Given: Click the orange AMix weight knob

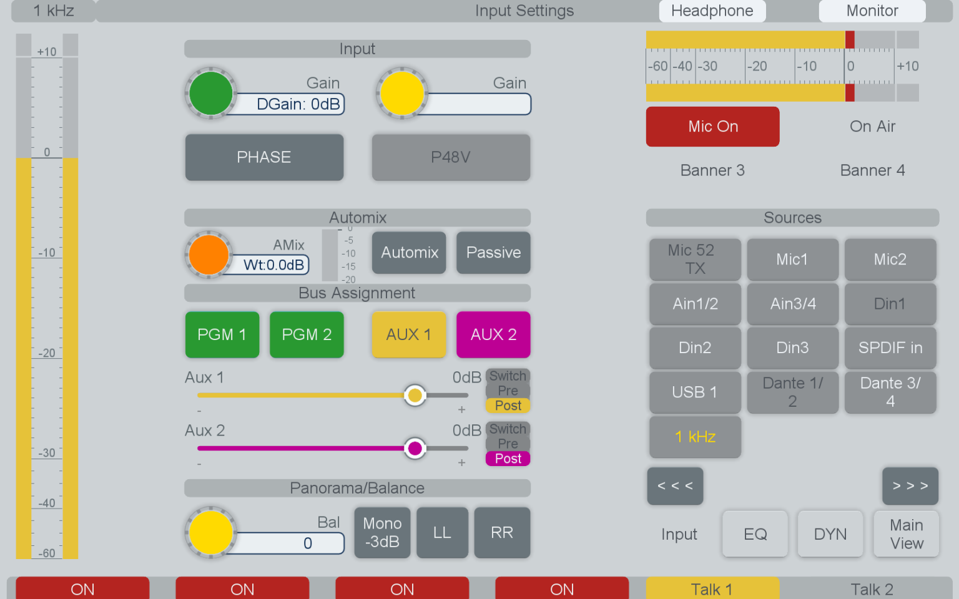Looking at the screenshot, I should [x=209, y=255].
